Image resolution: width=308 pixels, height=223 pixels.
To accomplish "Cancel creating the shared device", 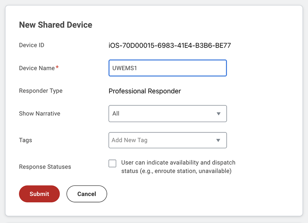I will tap(87, 194).
